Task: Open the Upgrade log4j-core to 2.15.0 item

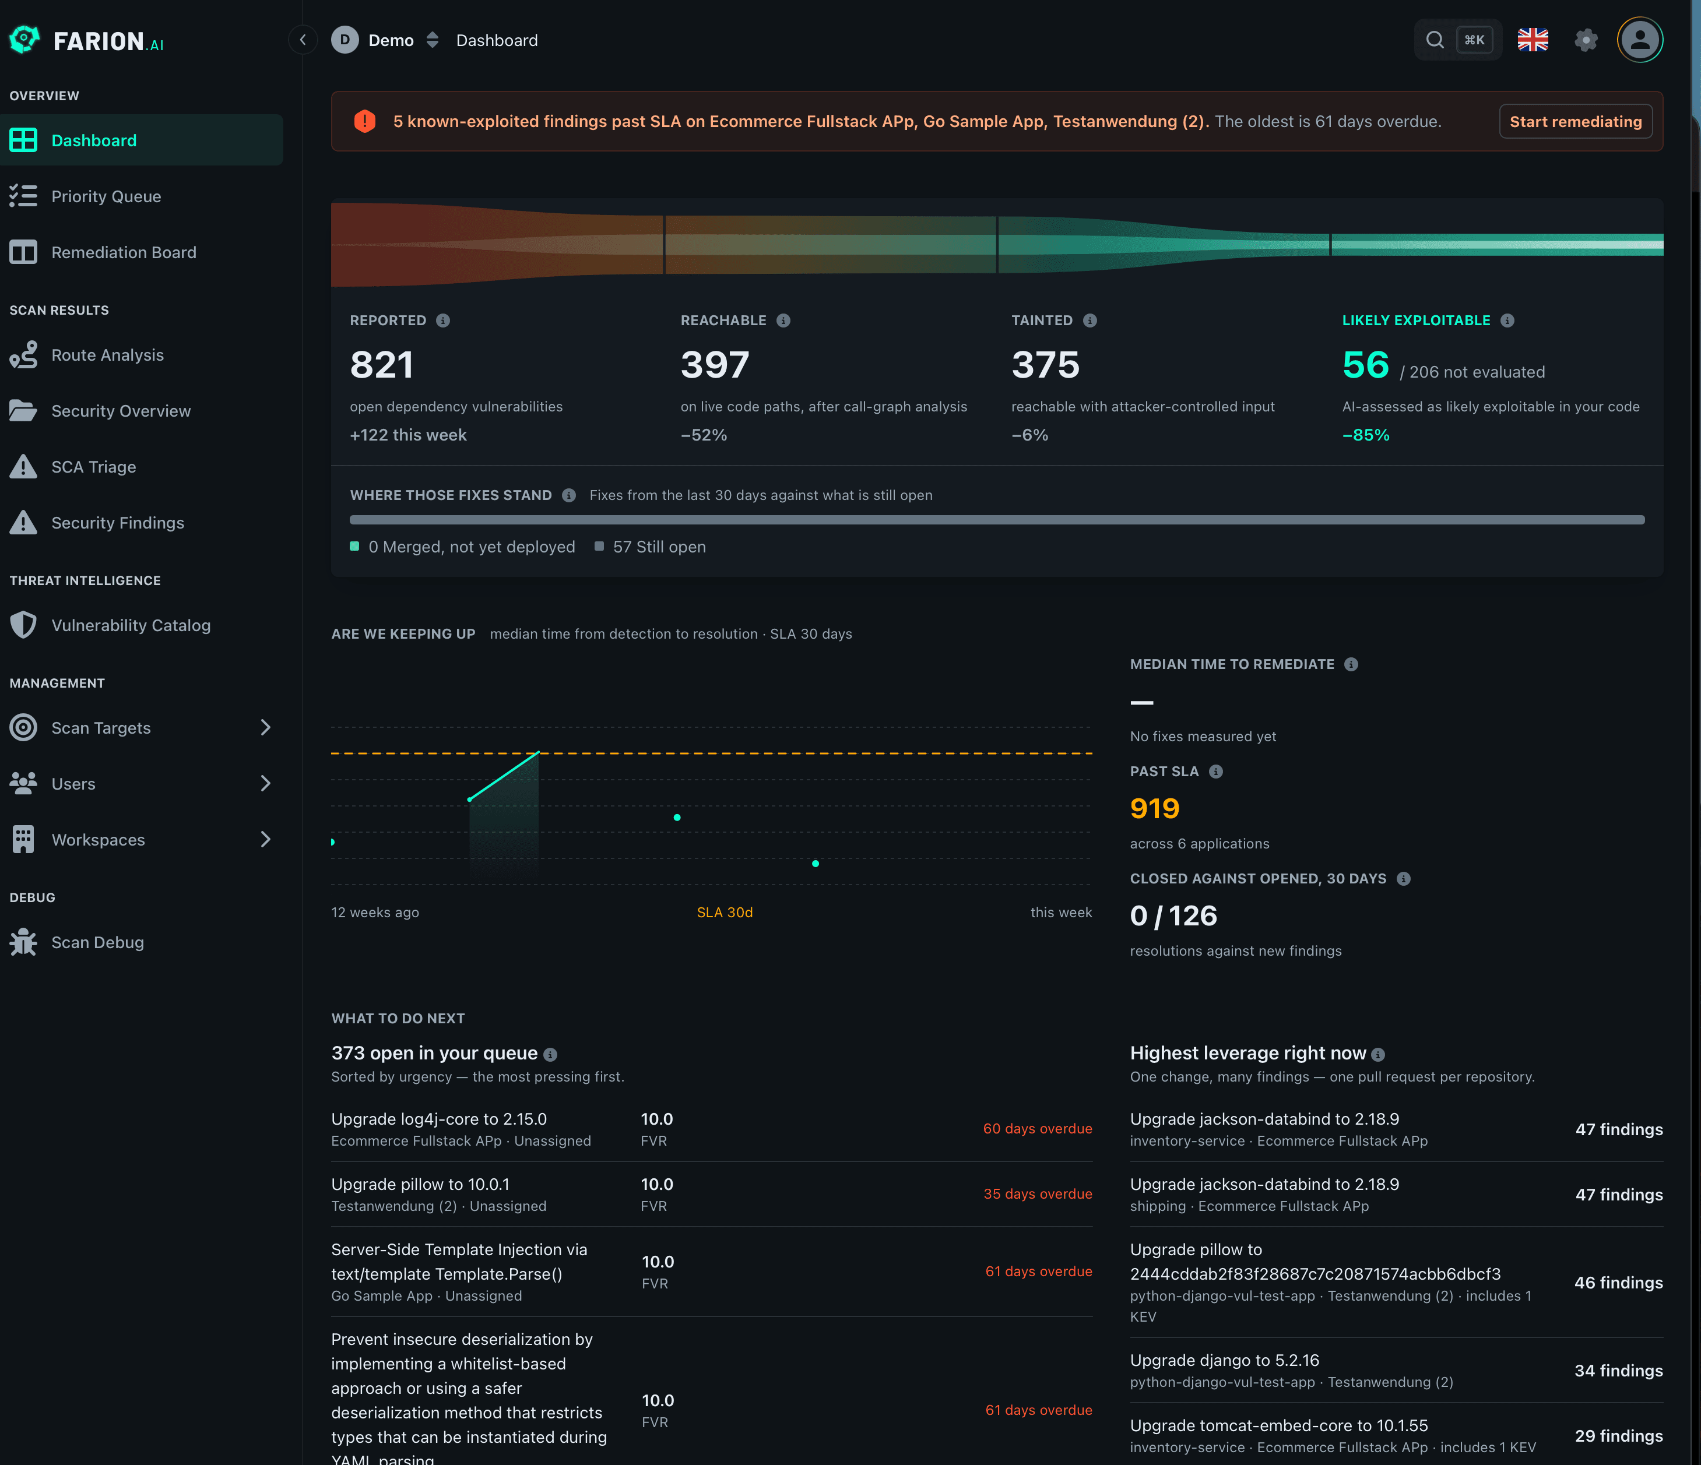Action: pos(712,1129)
